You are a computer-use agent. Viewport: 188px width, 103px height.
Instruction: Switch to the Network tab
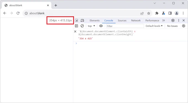[136, 20]
